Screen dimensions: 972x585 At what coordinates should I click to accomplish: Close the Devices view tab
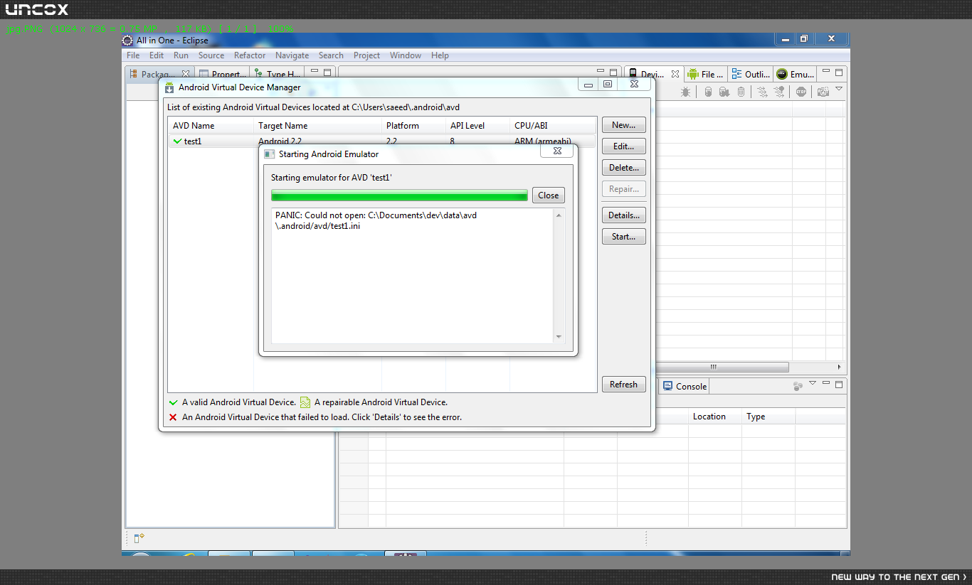(x=675, y=74)
